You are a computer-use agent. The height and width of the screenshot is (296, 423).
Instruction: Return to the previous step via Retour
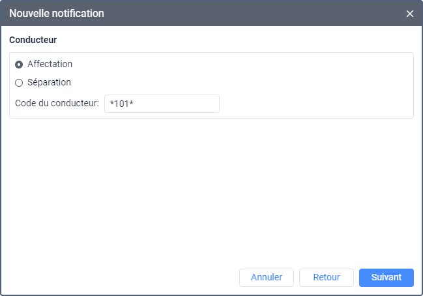[326, 278]
